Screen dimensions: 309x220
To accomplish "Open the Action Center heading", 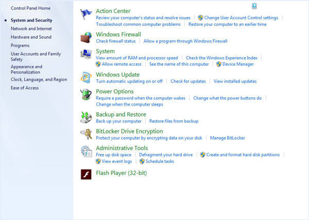I will point(113,11).
